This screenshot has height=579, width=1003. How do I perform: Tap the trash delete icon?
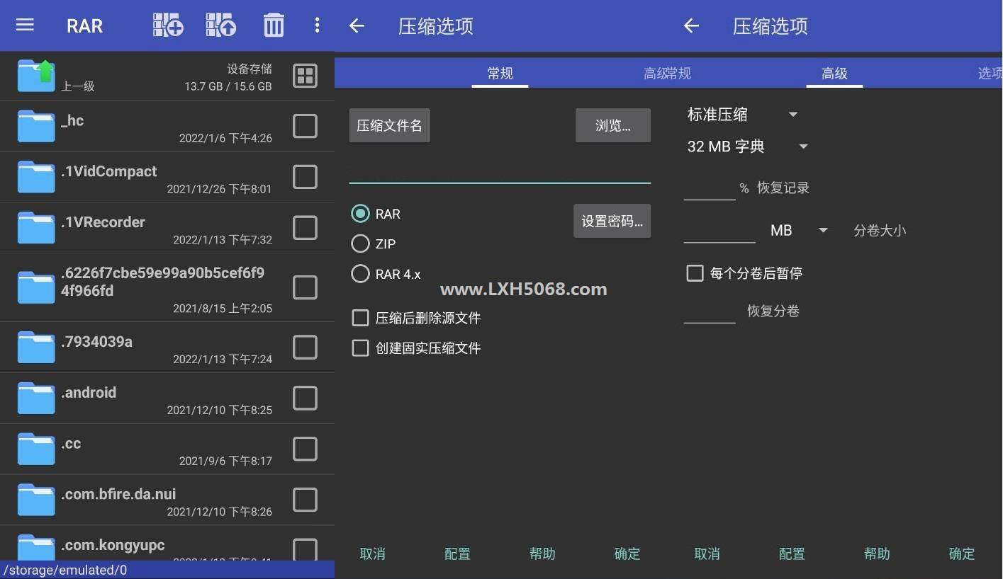274,25
